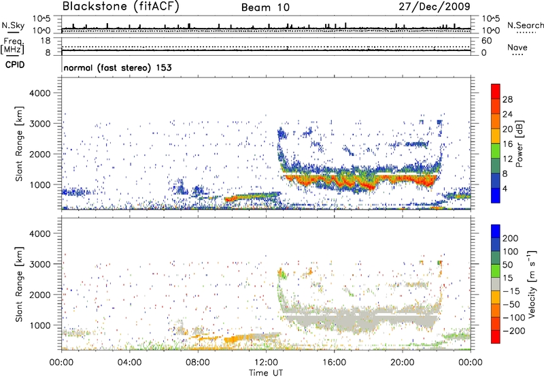Click the "N.Search" legend label

[525, 25]
